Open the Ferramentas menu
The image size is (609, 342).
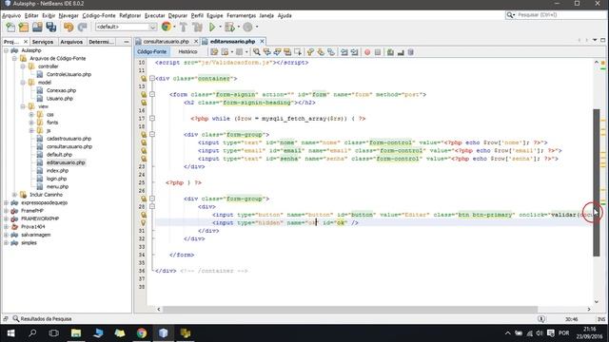pos(241,15)
